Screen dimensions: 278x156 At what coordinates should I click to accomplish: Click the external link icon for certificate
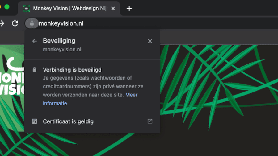150,121
